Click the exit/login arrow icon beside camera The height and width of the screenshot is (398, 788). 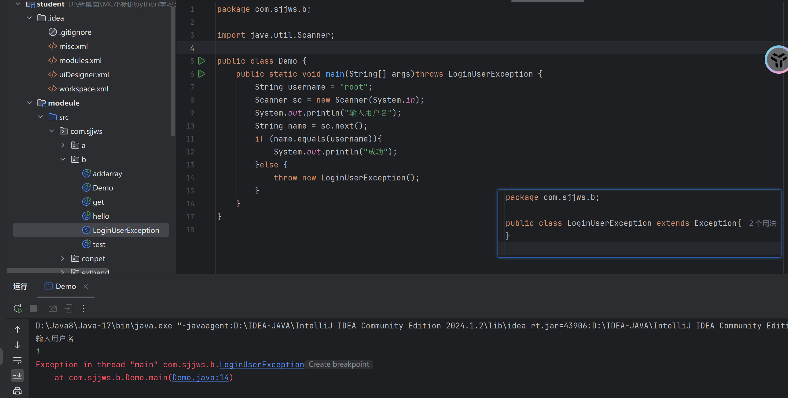[69, 308]
